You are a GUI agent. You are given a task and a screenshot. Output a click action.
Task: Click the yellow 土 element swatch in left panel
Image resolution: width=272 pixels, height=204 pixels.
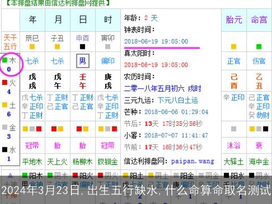(5, 105)
